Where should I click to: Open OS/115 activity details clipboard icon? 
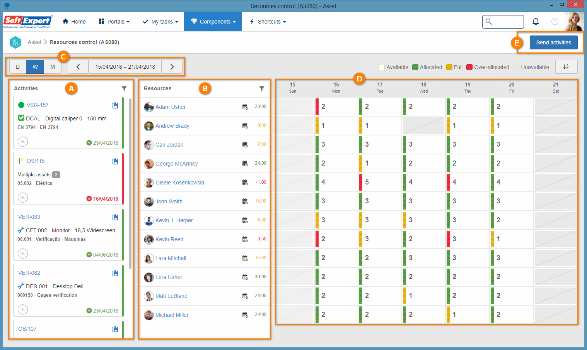pyautogui.click(x=115, y=161)
